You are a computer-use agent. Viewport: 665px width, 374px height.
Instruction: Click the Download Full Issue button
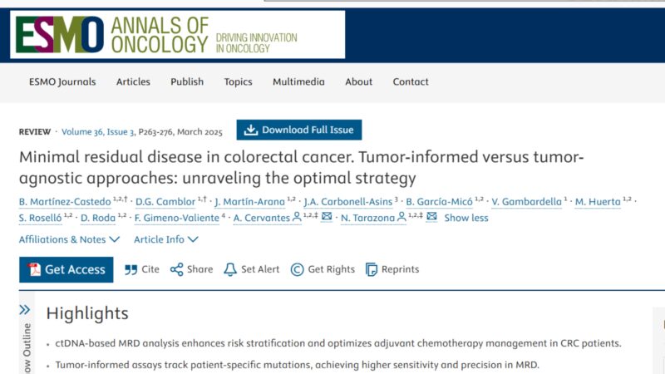point(299,130)
